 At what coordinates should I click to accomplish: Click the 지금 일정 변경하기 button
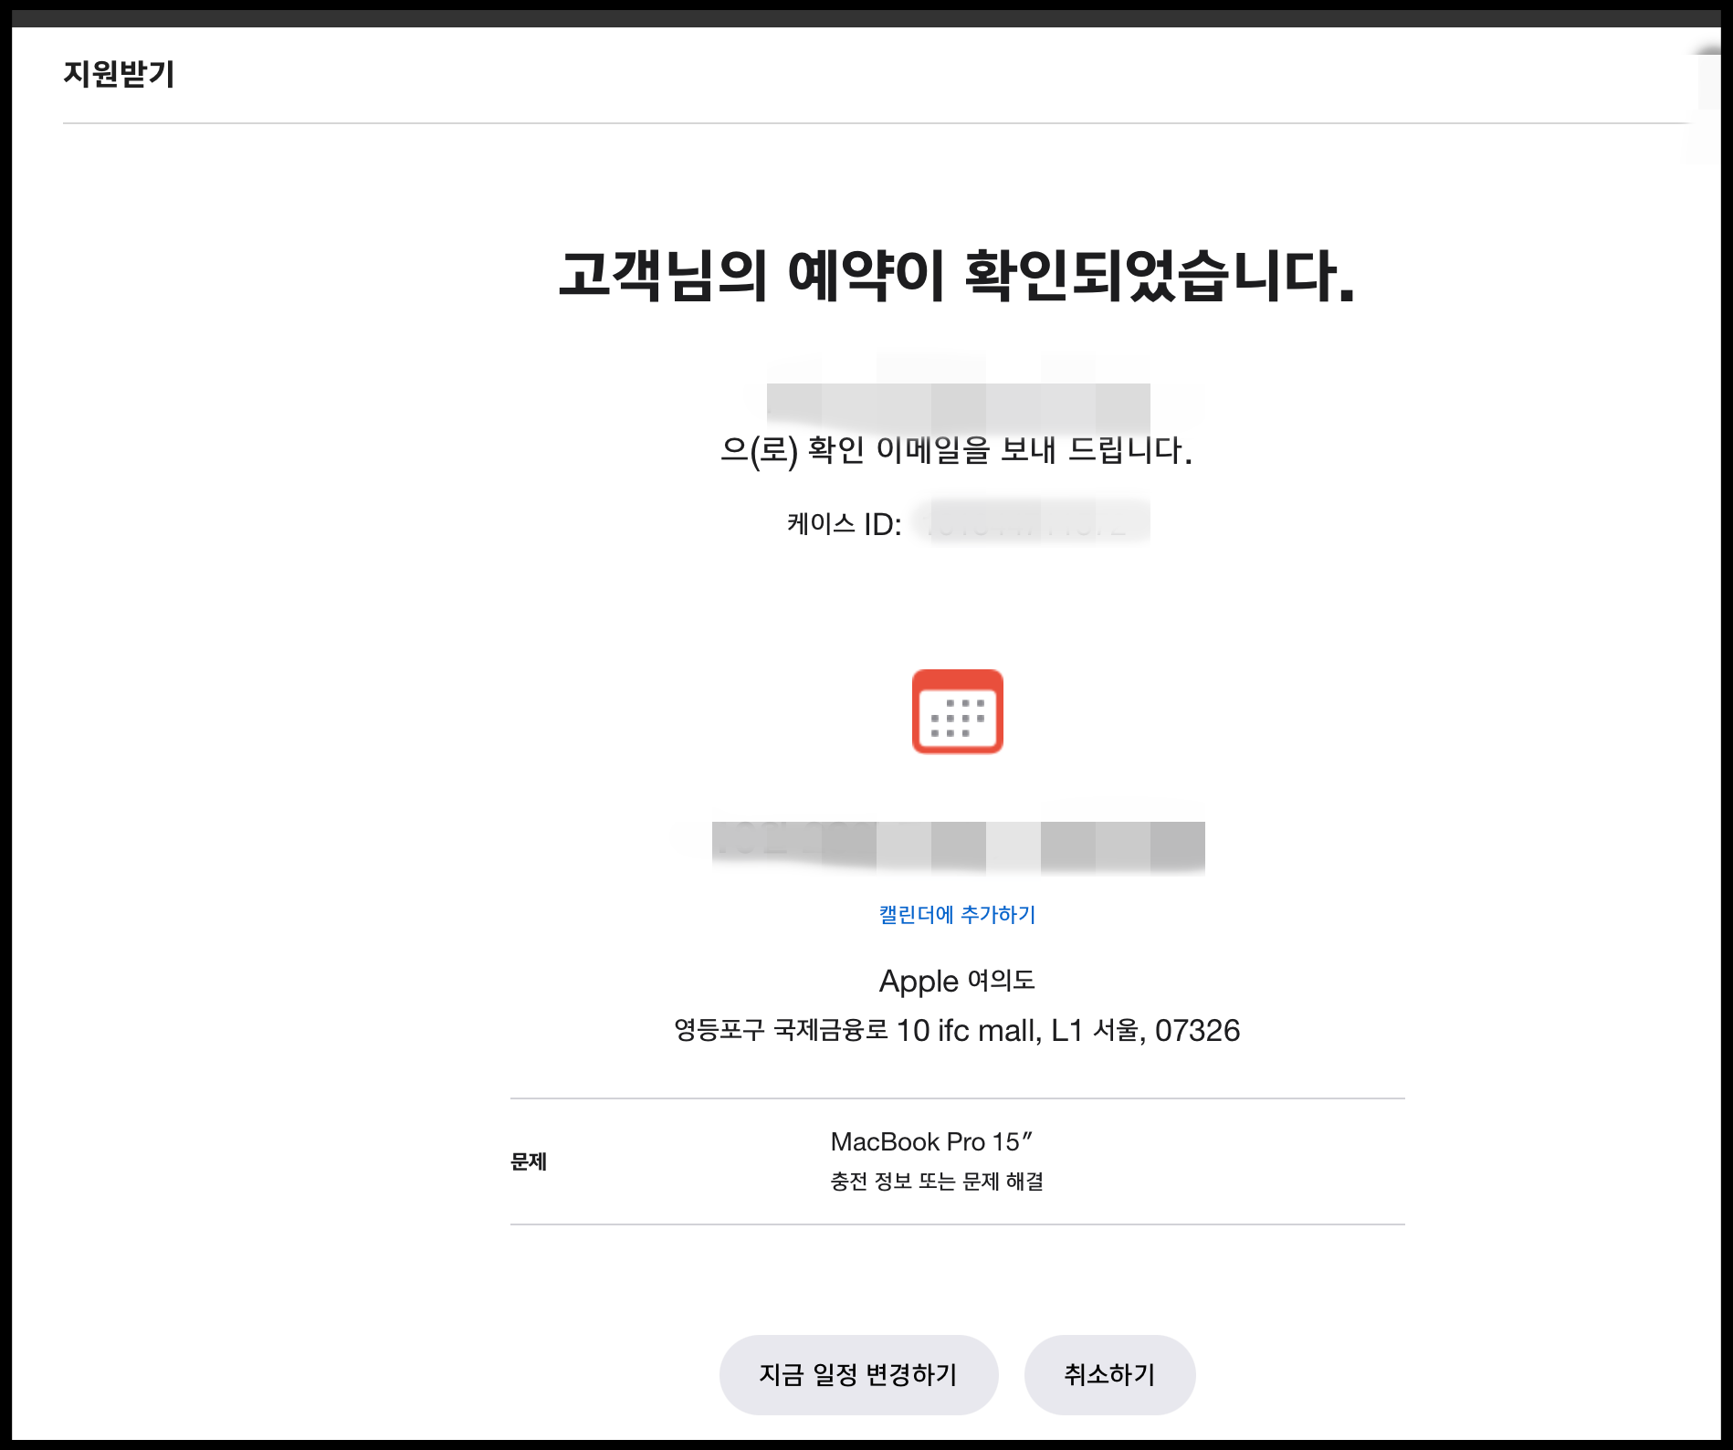[858, 1374]
